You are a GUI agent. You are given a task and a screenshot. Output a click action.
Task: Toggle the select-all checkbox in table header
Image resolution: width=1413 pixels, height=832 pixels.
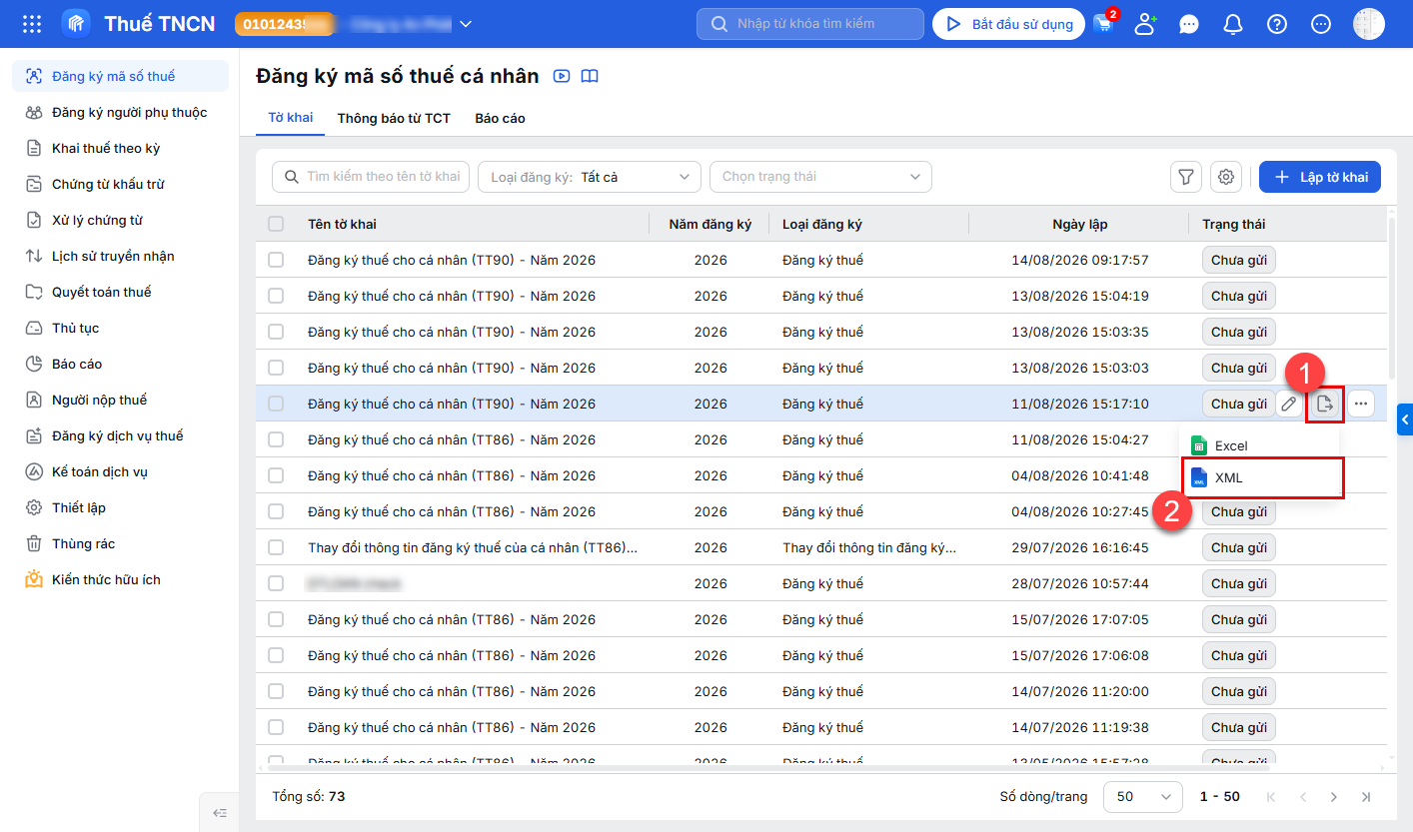tap(276, 224)
